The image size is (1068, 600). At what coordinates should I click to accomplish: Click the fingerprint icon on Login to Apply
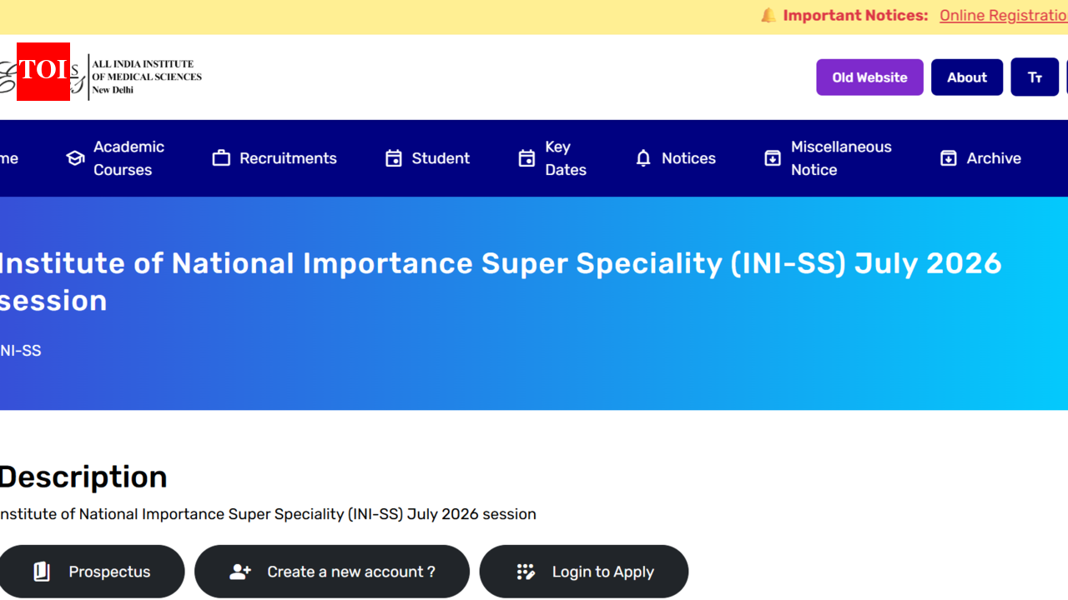click(x=526, y=572)
